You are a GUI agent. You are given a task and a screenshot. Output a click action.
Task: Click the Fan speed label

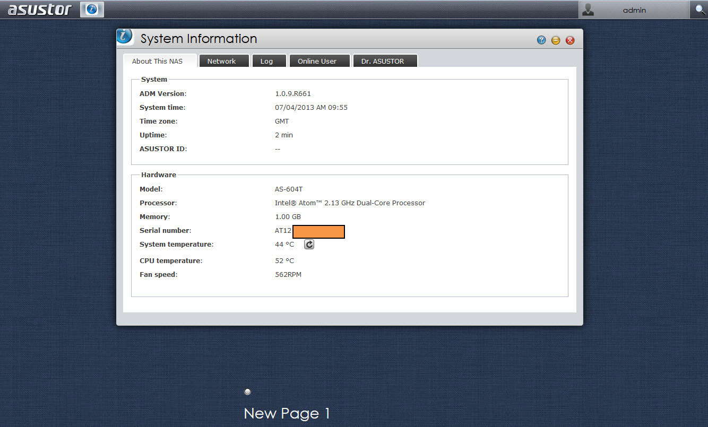click(x=158, y=274)
